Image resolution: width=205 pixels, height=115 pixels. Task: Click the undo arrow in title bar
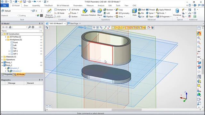coord(35,2)
